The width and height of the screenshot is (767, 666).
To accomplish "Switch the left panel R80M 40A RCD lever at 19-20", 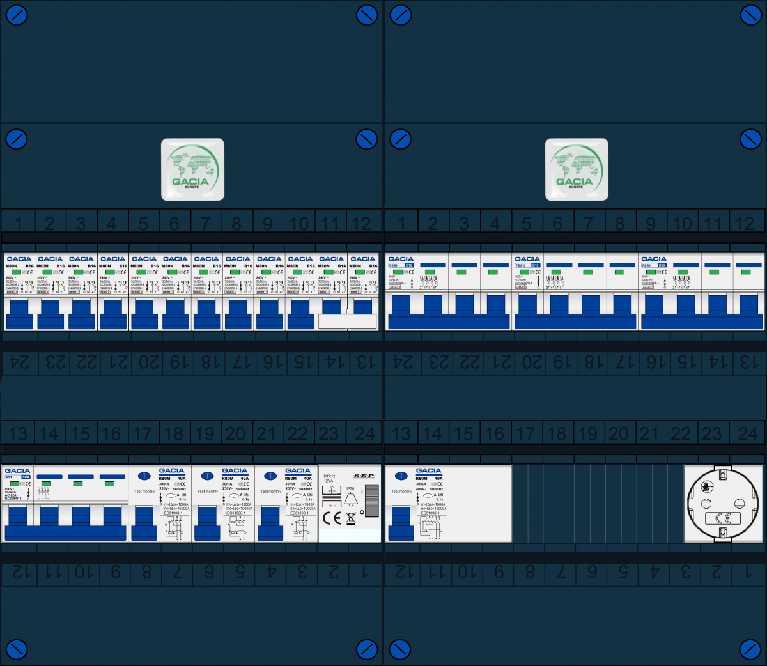I will pos(207,523).
